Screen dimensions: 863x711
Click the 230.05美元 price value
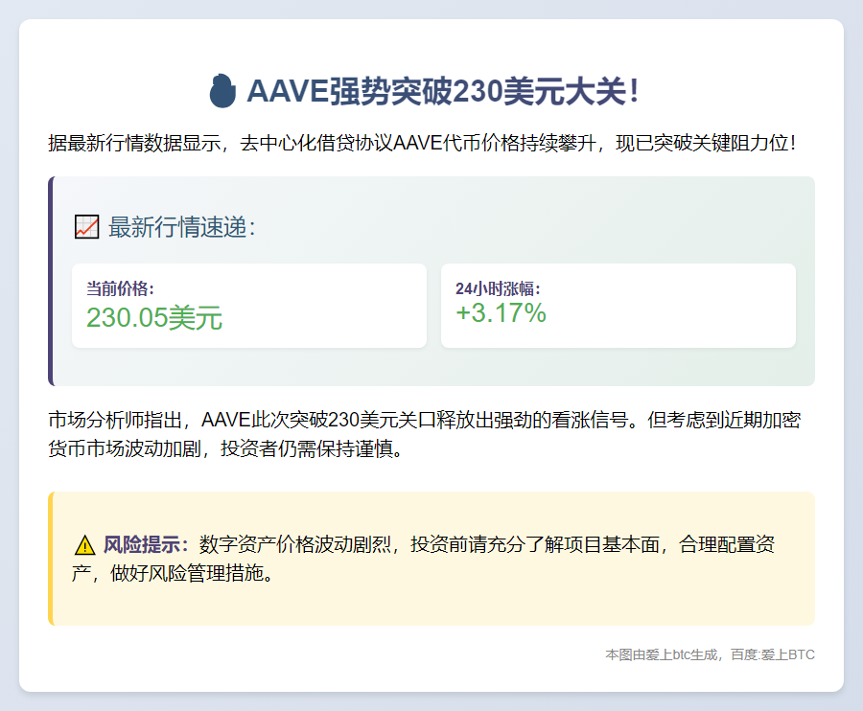click(x=154, y=317)
